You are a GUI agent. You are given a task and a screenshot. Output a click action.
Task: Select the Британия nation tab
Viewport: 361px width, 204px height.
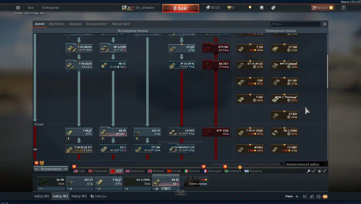(x=135, y=171)
